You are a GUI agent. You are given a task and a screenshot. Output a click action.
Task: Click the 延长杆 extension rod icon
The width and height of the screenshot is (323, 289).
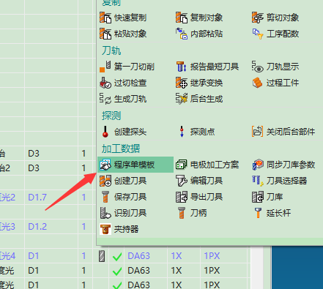pos(258,213)
